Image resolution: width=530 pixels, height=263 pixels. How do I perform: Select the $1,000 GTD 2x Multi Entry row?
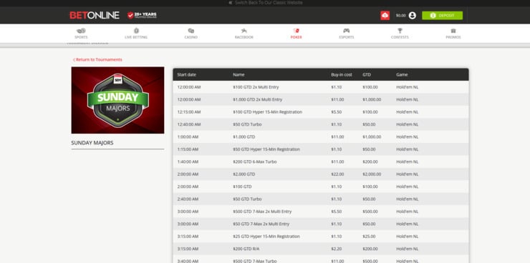point(320,100)
